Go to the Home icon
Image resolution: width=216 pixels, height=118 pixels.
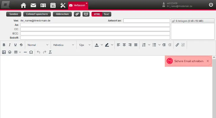tap(23, 5)
